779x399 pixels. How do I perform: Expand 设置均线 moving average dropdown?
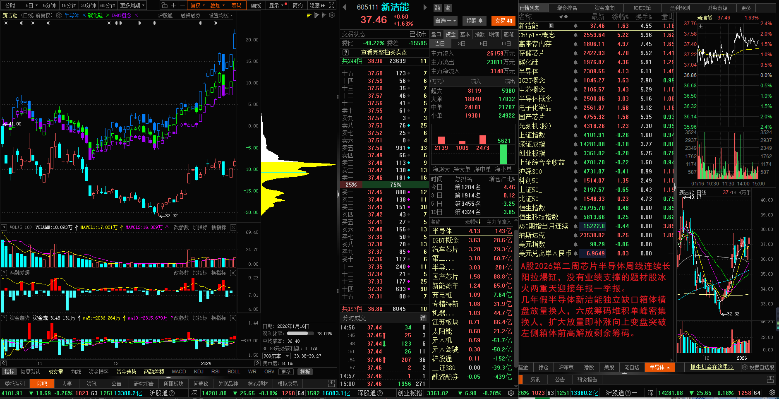(221, 15)
